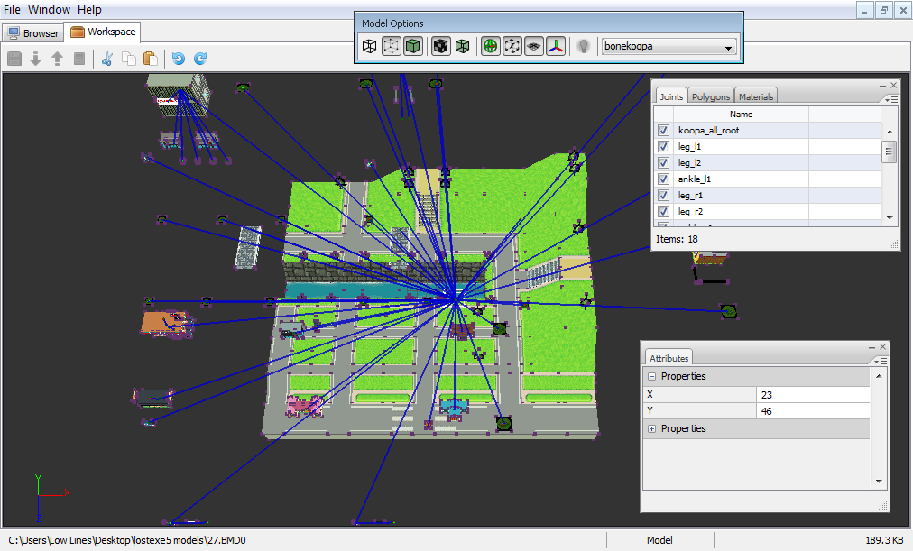Uncheck the ankle_l1 joint checkbox
Screen dimensions: 913x551
pos(663,179)
